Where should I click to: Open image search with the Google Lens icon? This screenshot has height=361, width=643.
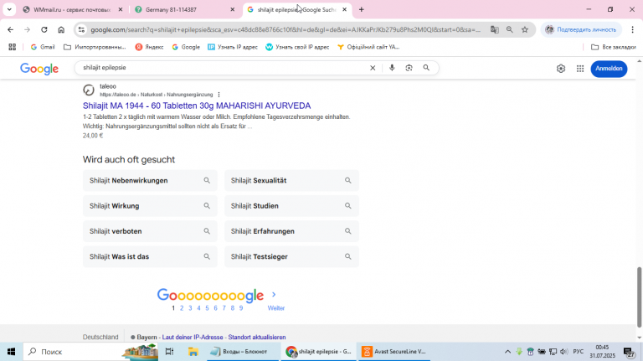click(x=409, y=68)
